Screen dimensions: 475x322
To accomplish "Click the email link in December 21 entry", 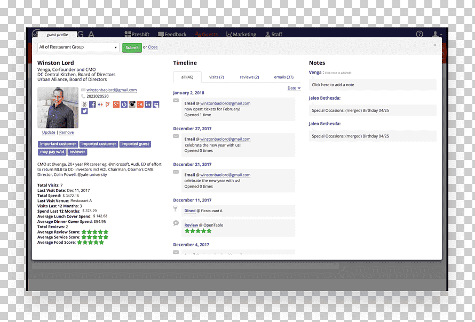I will tap(225, 175).
